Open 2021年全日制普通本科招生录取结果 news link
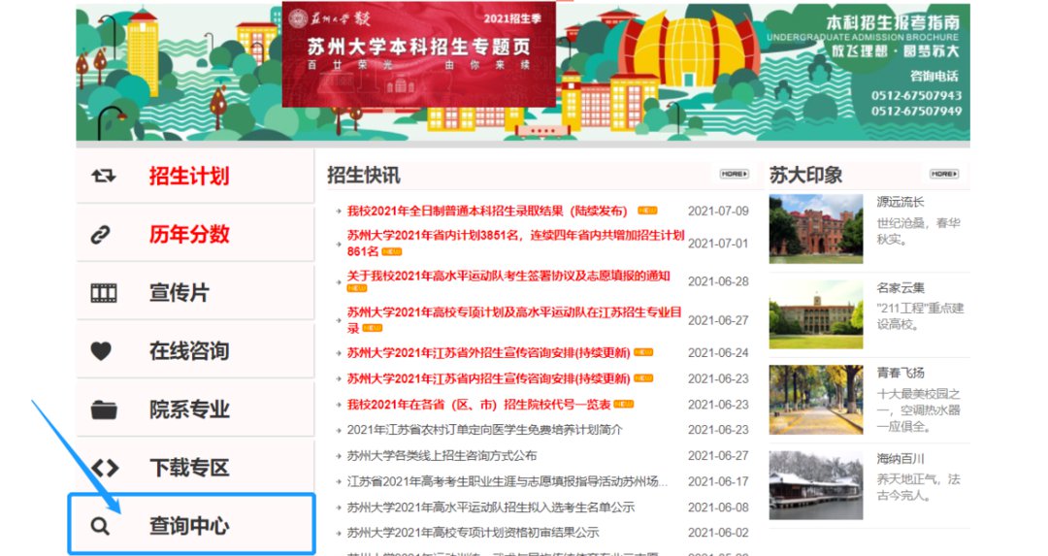 (x=487, y=211)
